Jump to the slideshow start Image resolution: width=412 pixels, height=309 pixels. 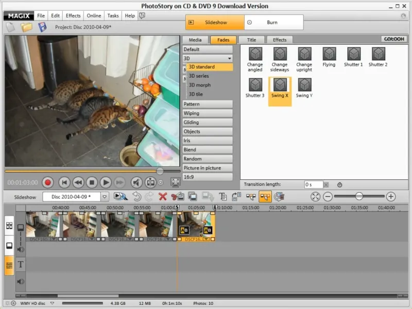[x=64, y=182]
